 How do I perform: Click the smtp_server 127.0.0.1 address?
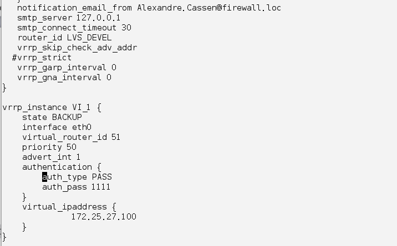click(99, 18)
